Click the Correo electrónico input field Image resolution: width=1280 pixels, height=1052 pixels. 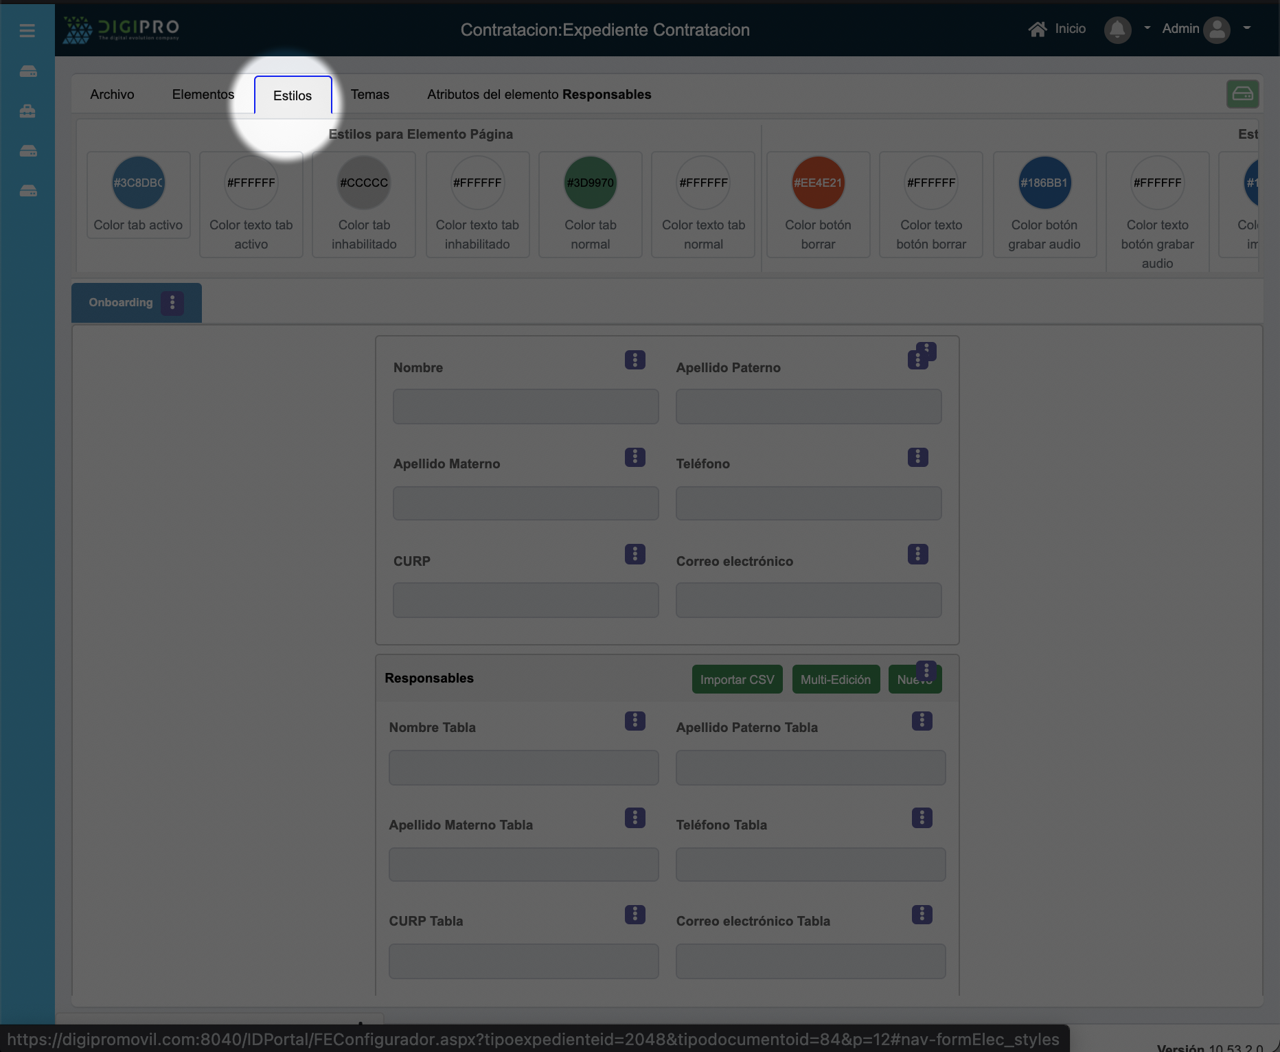tap(808, 600)
